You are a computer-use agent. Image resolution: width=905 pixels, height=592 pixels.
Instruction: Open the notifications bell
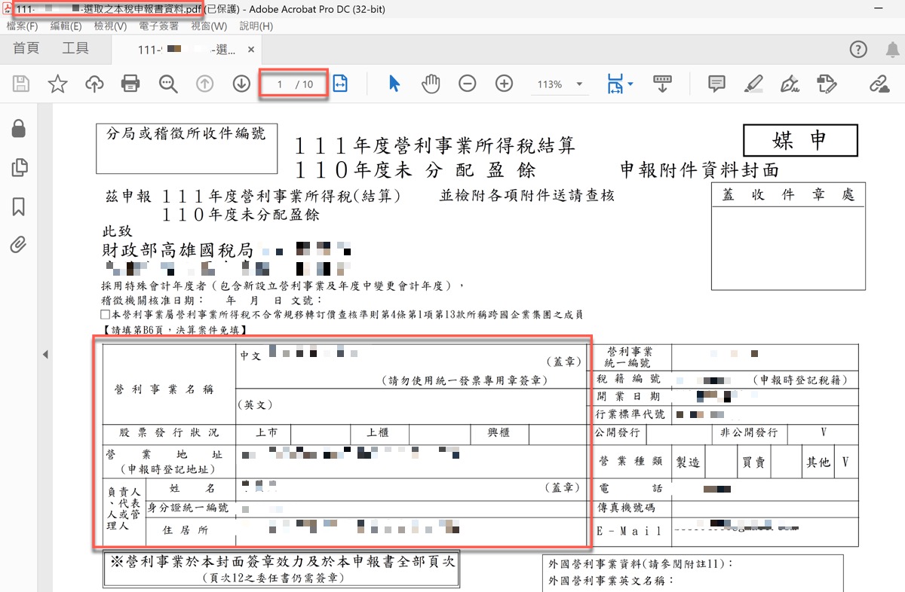[x=892, y=50]
